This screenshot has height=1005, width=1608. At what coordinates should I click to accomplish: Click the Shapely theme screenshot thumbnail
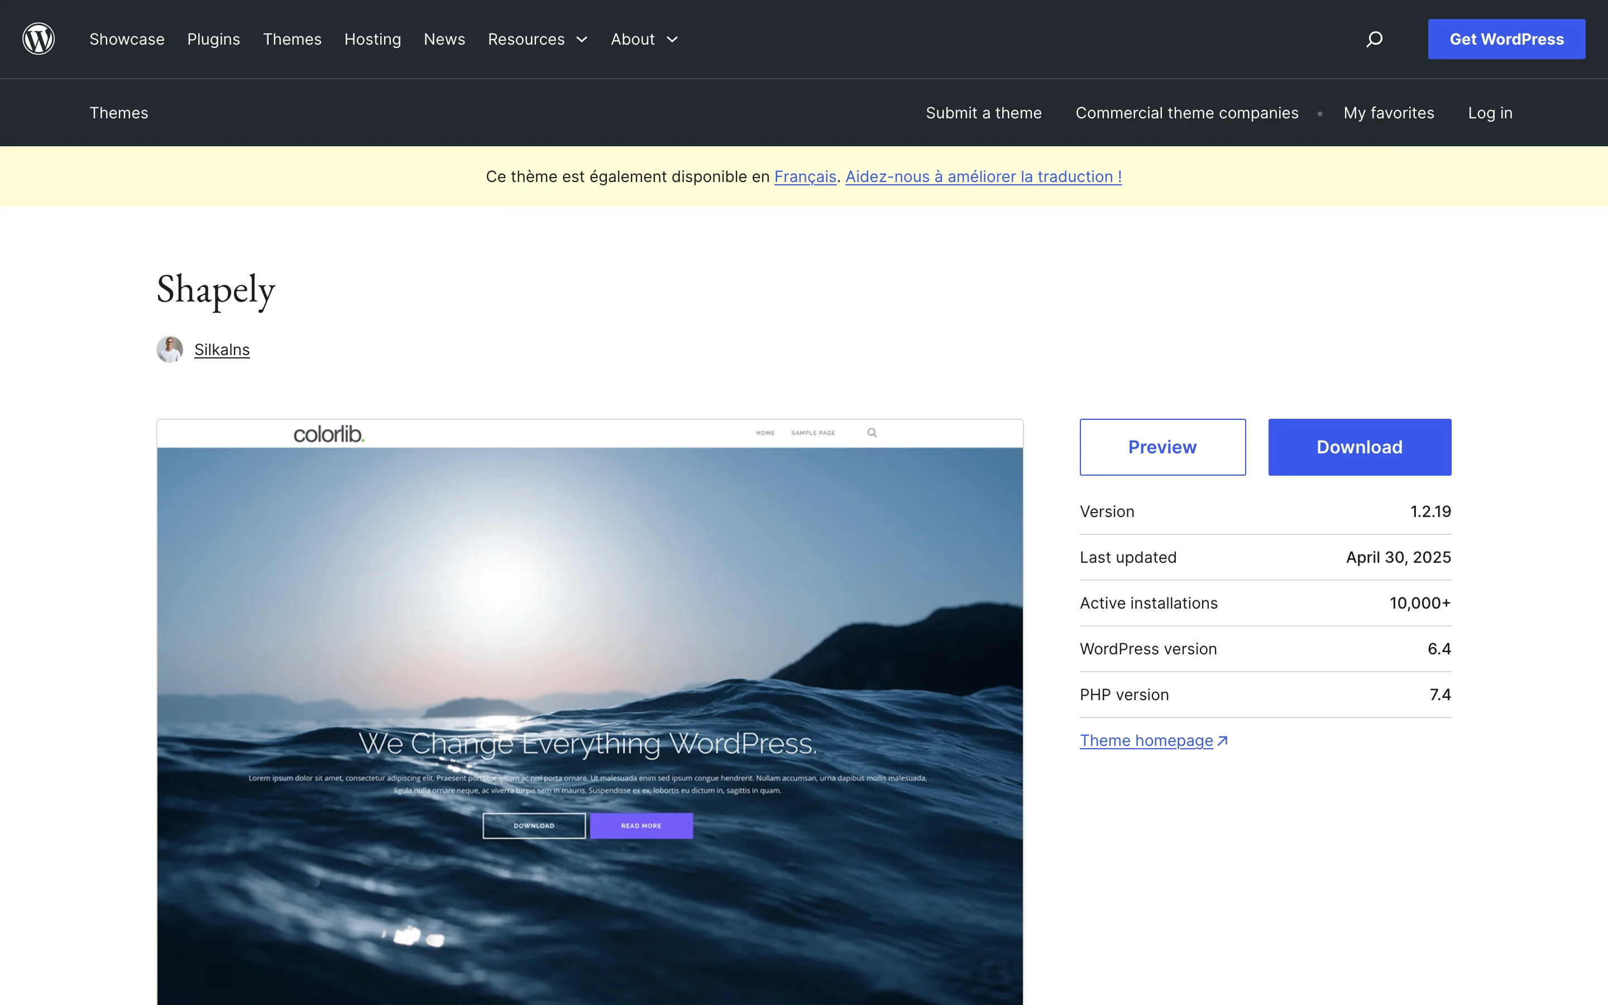point(590,712)
